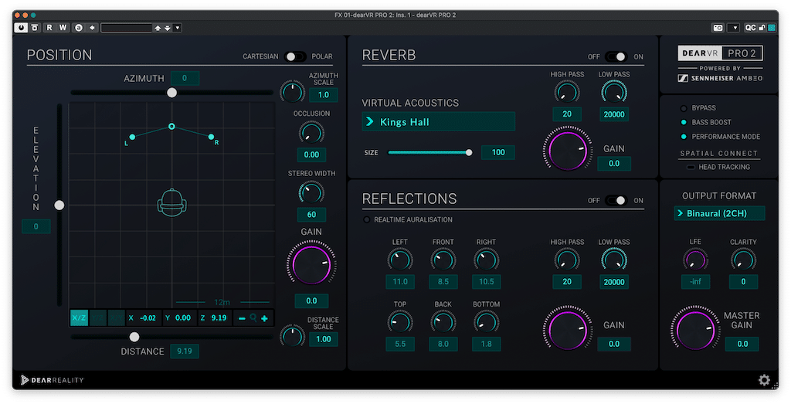The width and height of the screenshot is (791, 404).
Task: Enable the Bypass option
Action: tap(684, 108)
